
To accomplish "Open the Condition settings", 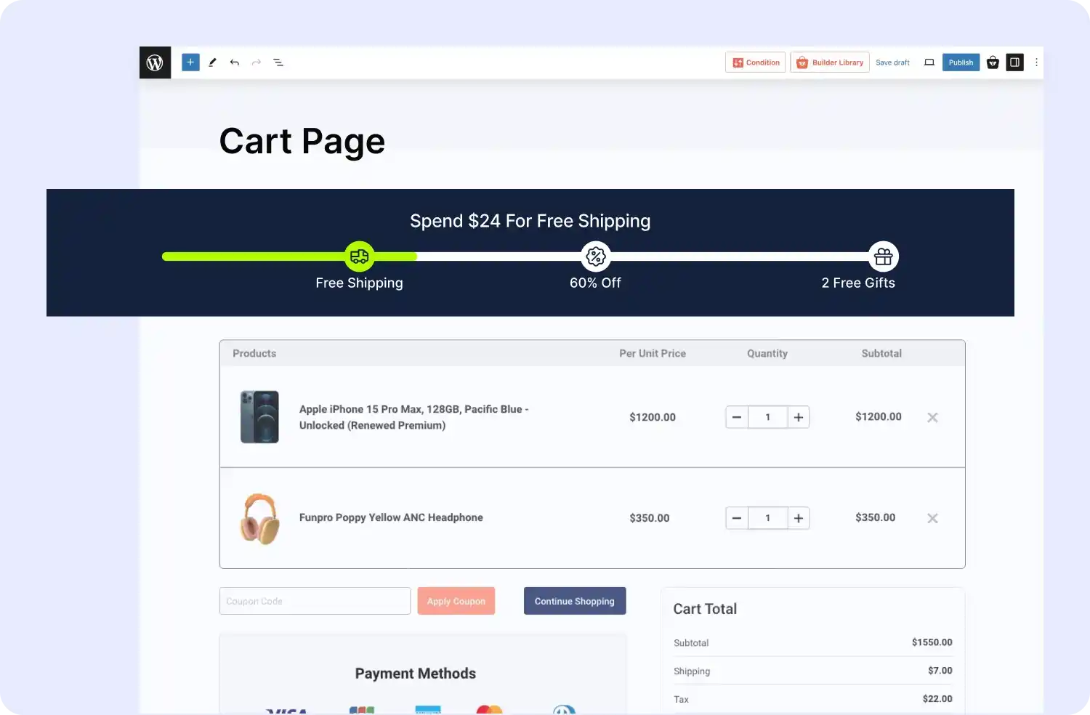I will click(755, 62).
